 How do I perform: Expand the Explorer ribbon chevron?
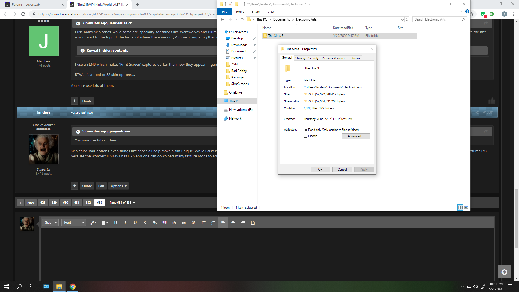tap(461, 12)
